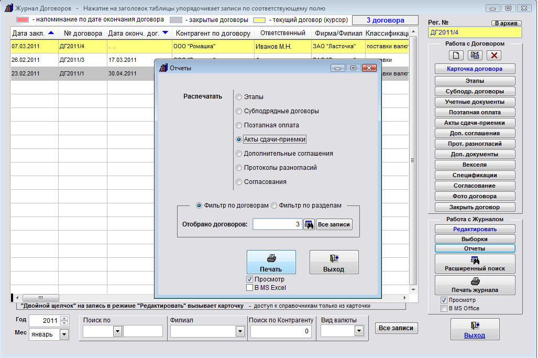
Task: Choose Фильтр по разделам radio
Action: [x=274, y=205]
